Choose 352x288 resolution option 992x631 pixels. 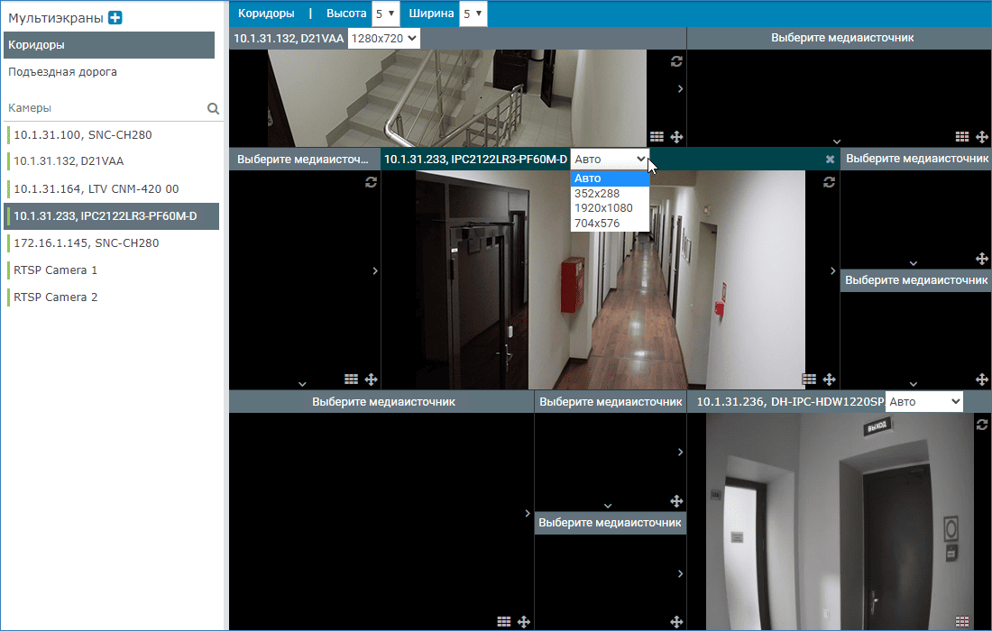pyautogui.click(x=597, y=193)
